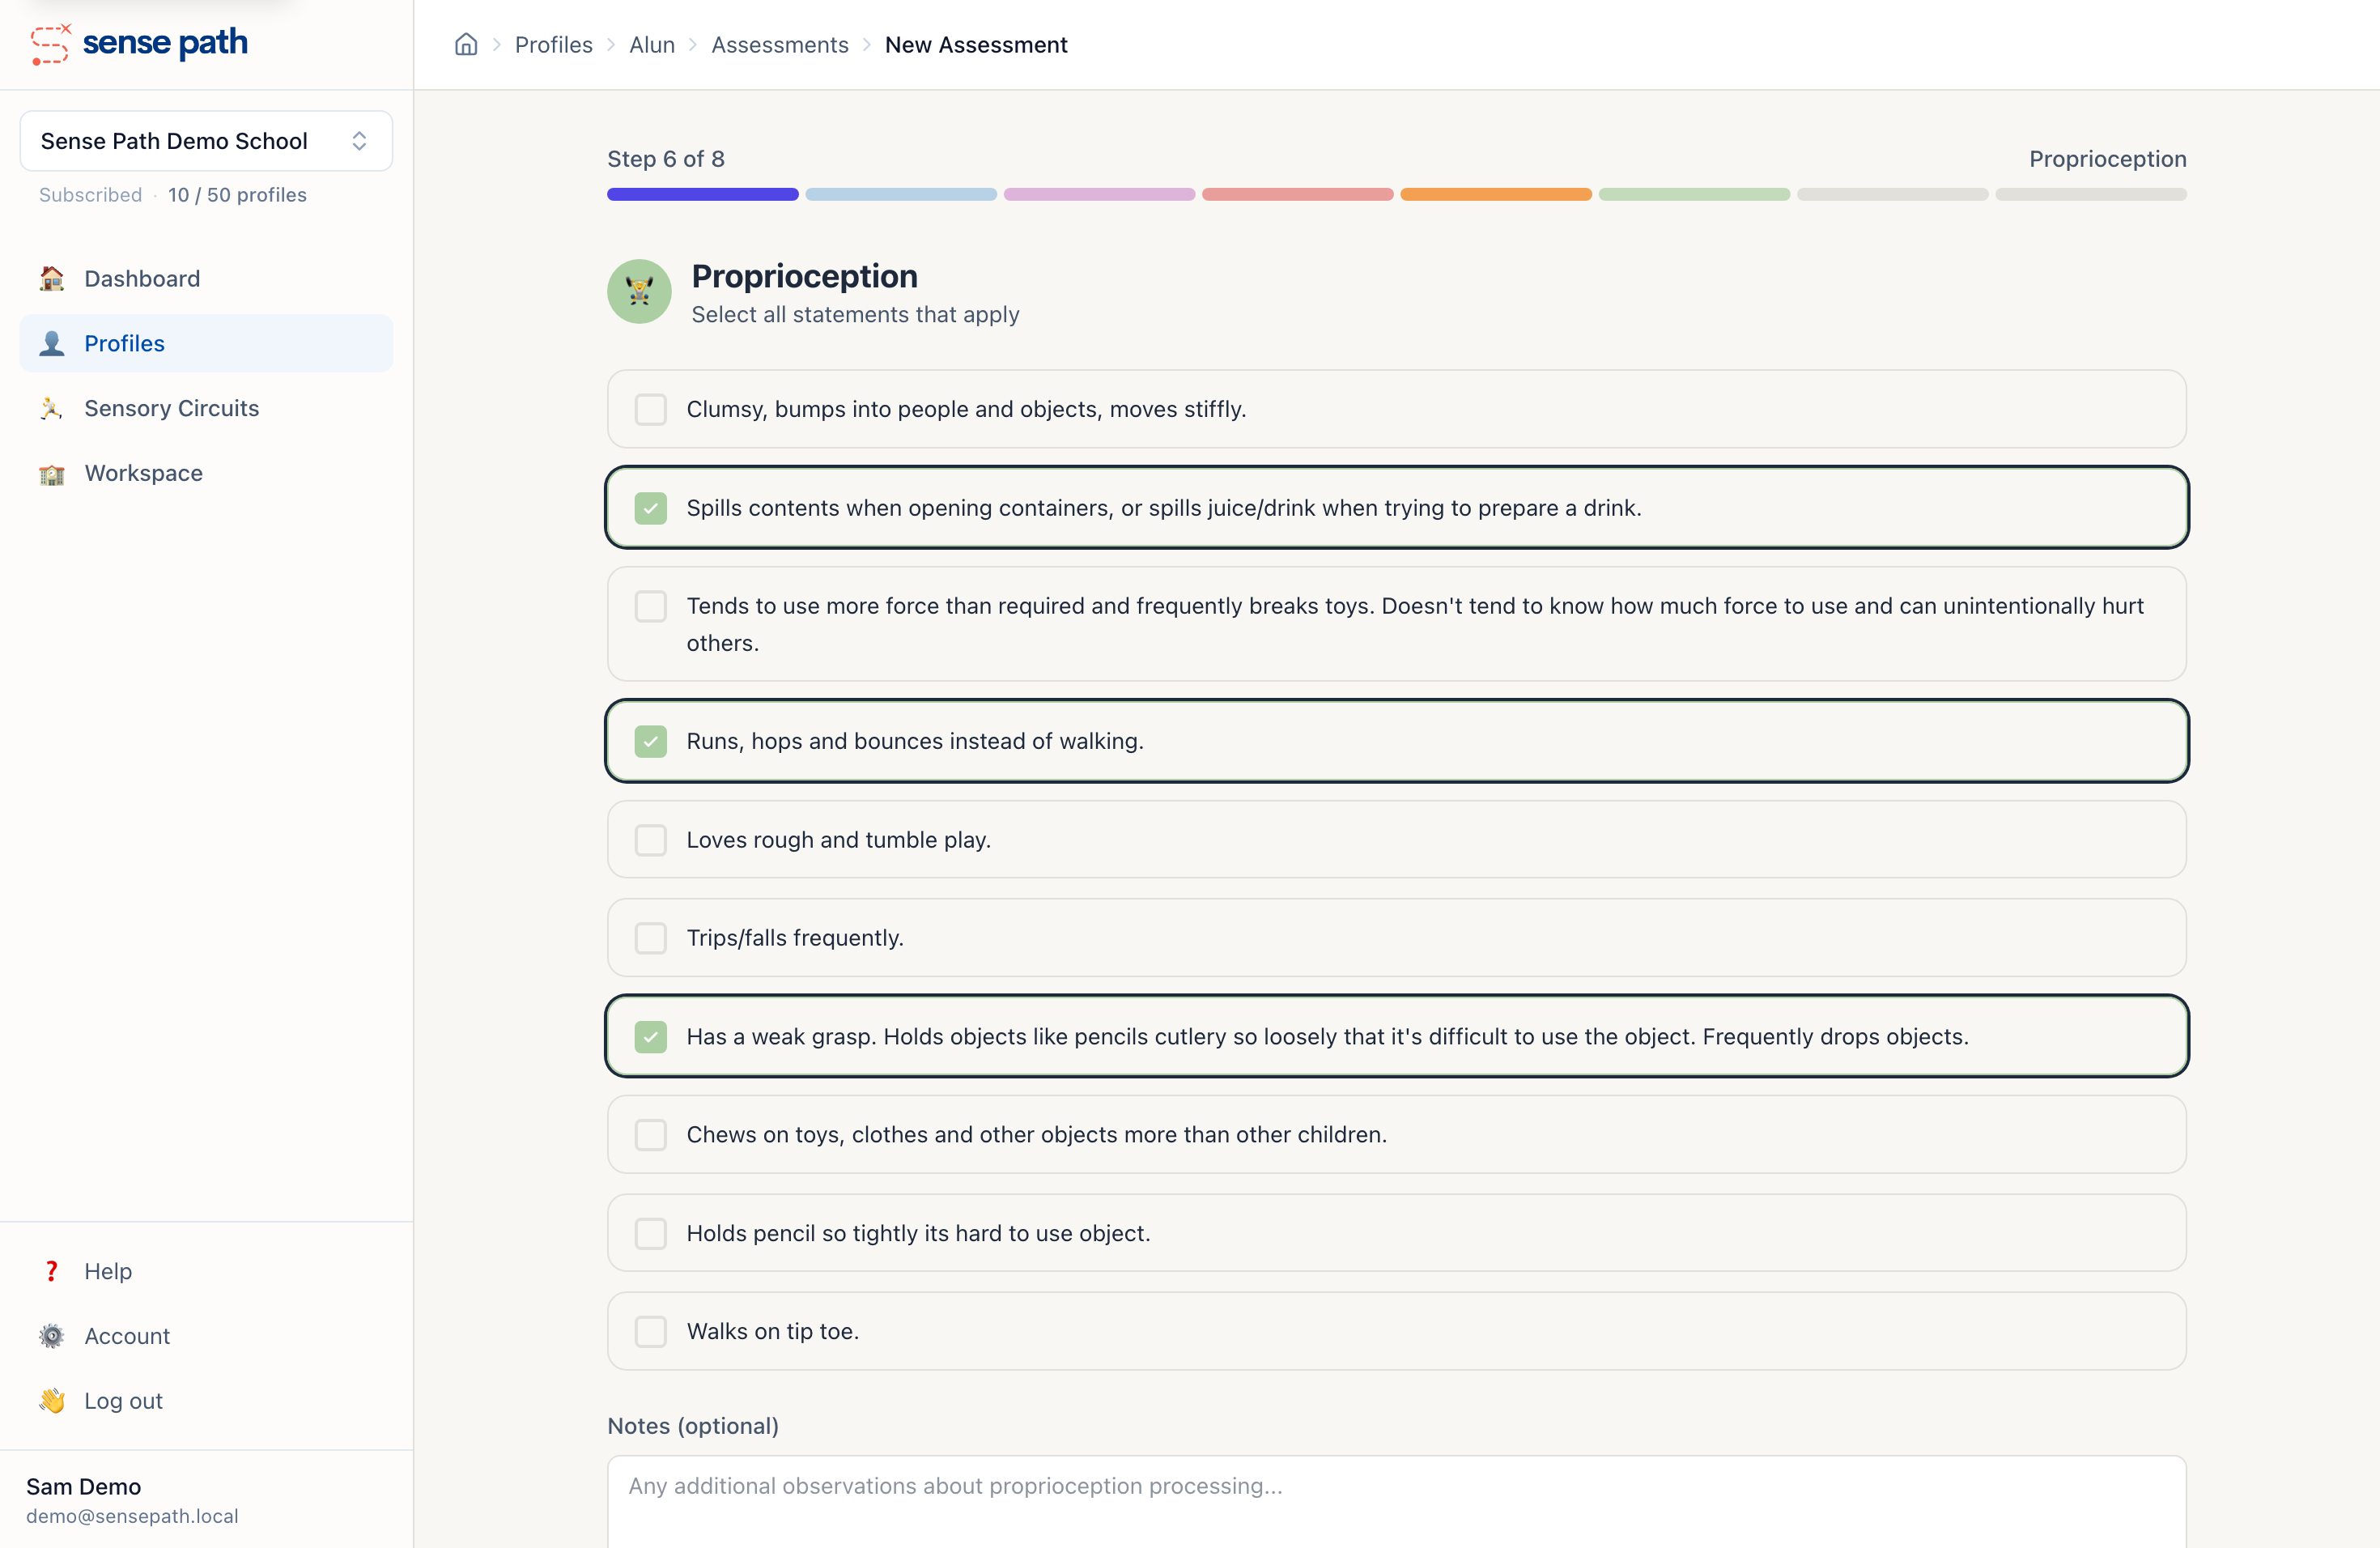Click the Proprioception weightlifter icon

pyautogui.click(x=639, y=291)
